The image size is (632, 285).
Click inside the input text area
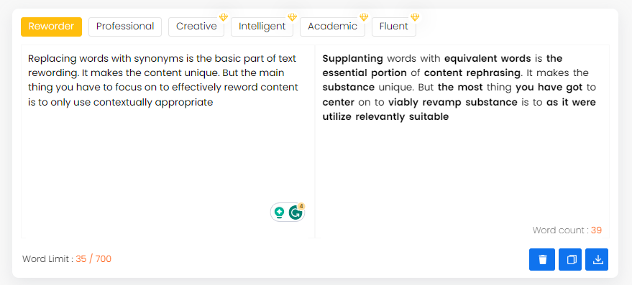[x=168, y=141]
